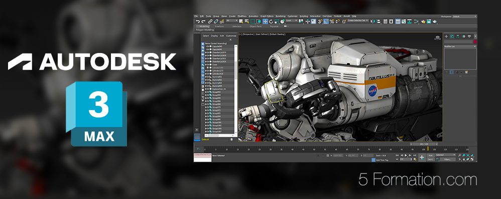
Task: Expand the Polygon Modeling panel
Action: 205,29
